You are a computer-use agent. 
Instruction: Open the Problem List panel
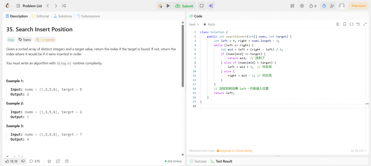(x=29, y=6)
